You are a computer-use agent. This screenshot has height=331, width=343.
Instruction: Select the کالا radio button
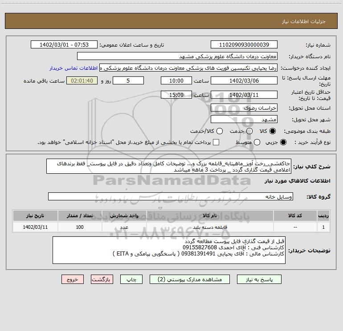tap(273, 131)
